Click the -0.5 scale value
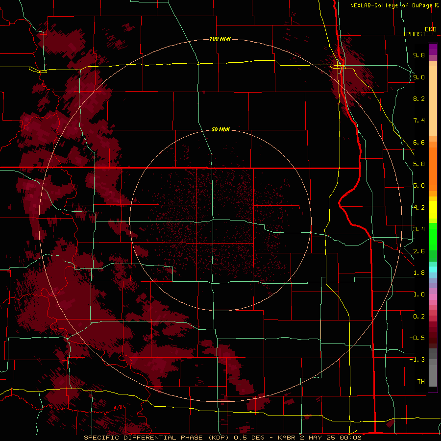The height and width of the screenshot is (441, 441). point(417,338)
